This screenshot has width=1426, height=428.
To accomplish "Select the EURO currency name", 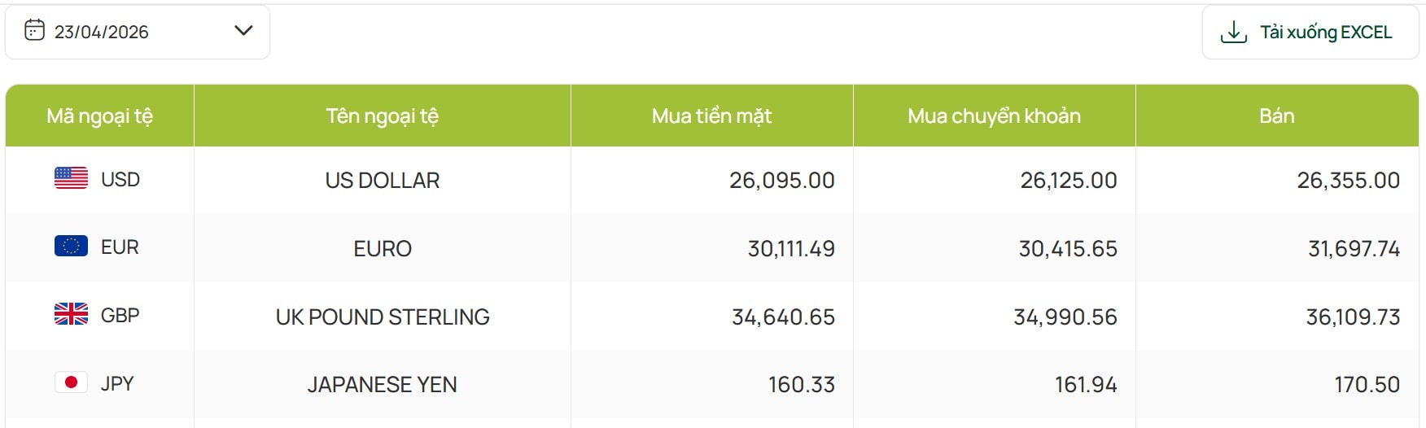I will (x=383, y=248).
